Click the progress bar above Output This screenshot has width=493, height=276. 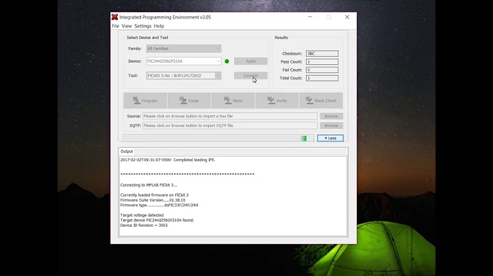pyautogui.click(x=218, y=138)
